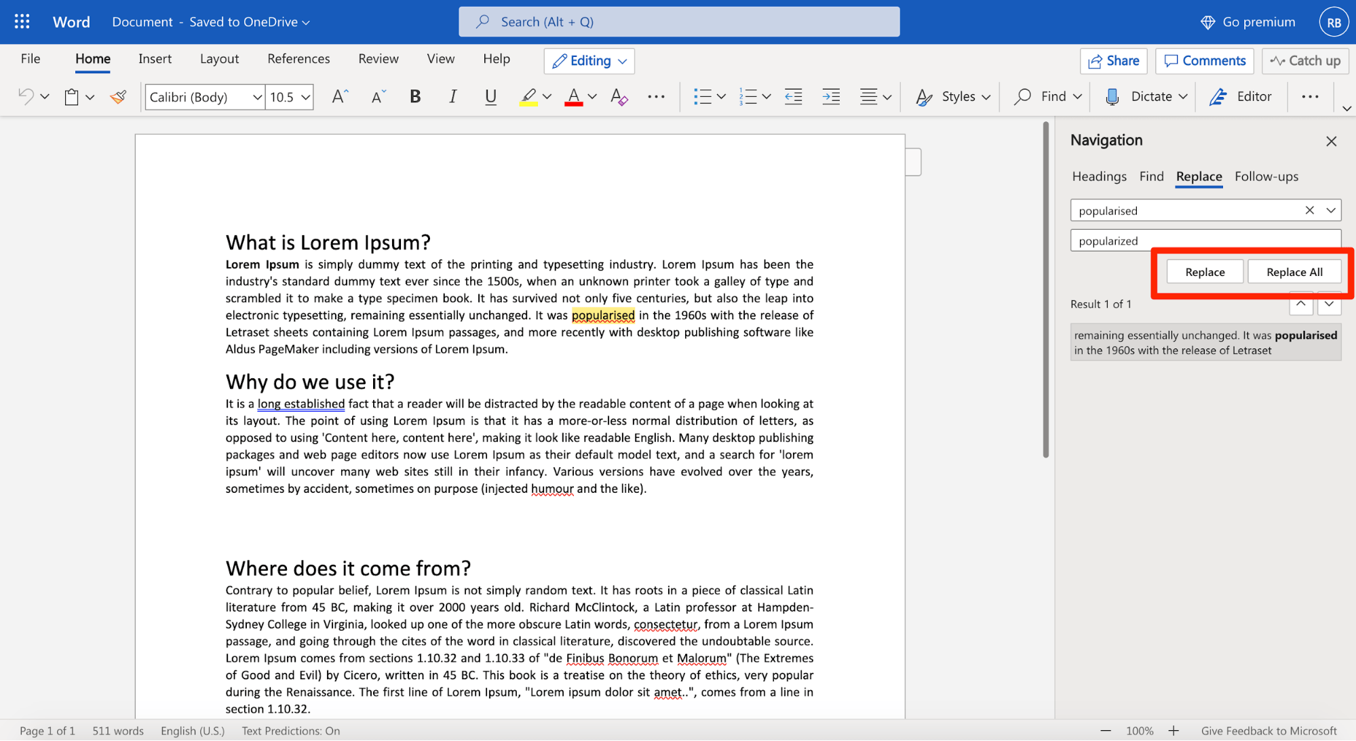Expand the search term history dropdown
Screen dimensions: 1356x741
1331,210
